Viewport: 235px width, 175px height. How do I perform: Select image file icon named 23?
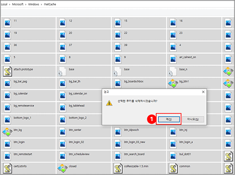pos(173,35)
